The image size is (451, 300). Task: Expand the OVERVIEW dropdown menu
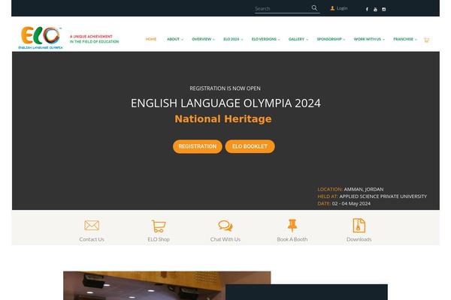click(x=204, y=39)
